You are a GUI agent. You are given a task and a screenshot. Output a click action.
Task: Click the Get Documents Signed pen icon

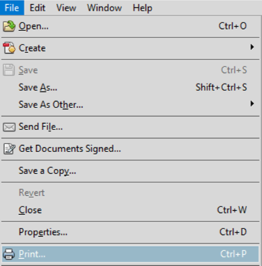[x=9, y=149]
